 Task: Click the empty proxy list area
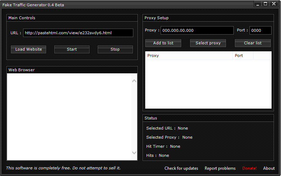pos(208,84)
